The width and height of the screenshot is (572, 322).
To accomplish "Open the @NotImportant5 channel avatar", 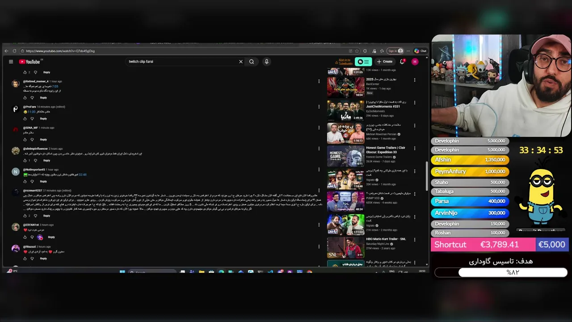I will click(16, 172).
